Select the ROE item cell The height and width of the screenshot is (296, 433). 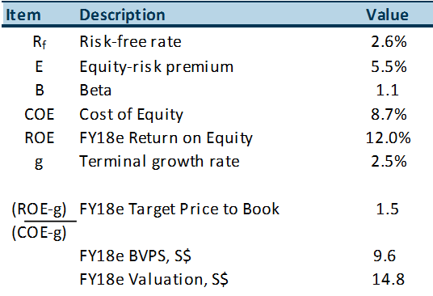pos(40,138)
